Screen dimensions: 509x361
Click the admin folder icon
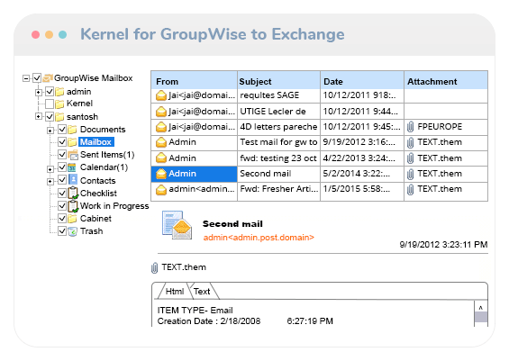59,92
